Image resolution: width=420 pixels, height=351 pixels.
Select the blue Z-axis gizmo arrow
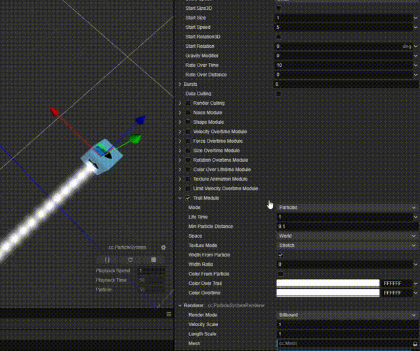pyautogui.click(x=141, y=120)
